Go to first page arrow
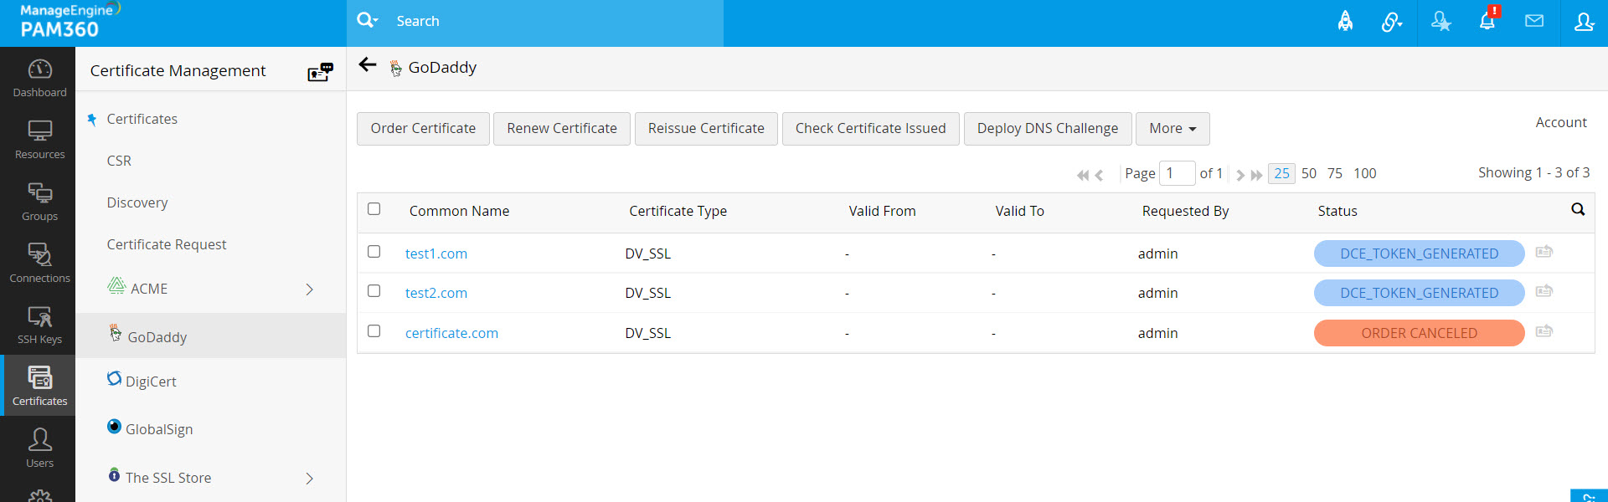 coord(1082,175)
